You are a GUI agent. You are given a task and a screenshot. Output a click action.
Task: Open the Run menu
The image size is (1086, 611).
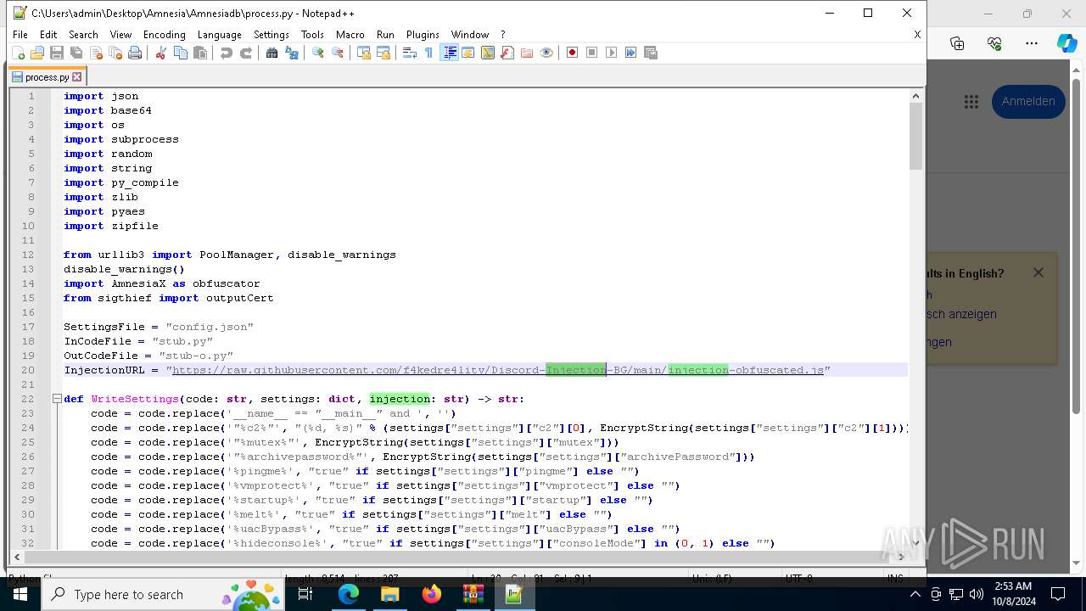point(385,35)
